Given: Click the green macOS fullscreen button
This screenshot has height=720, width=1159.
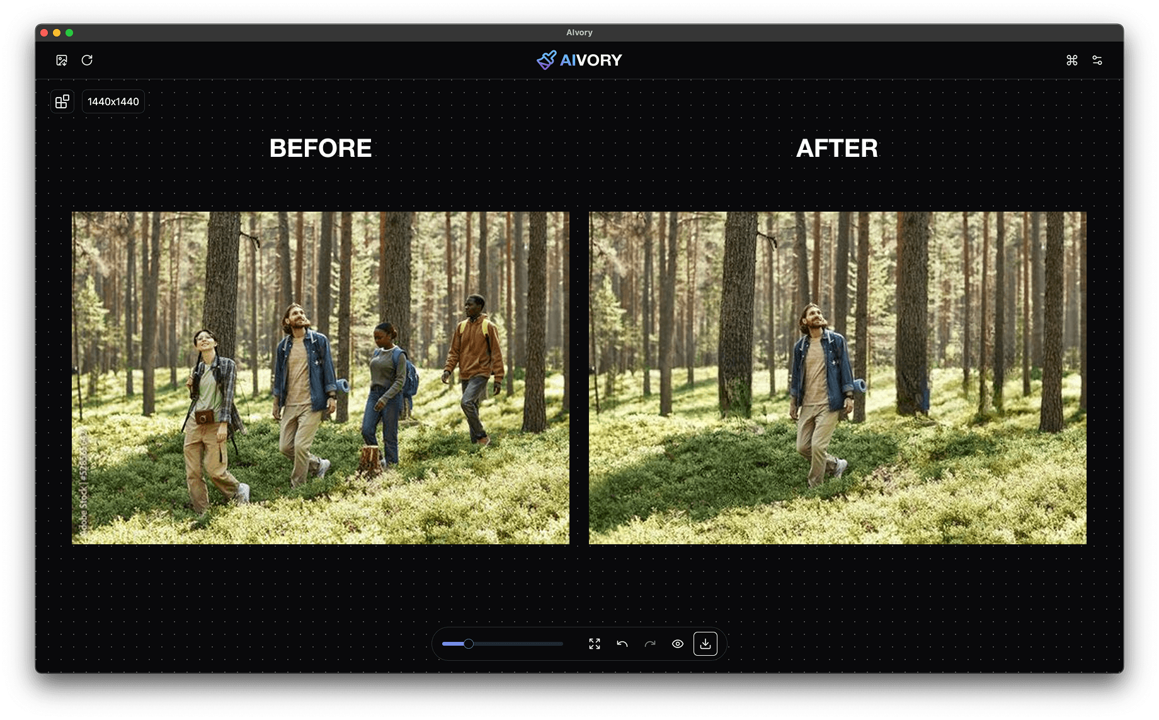Looking at the screenshot, I should click(x=70, y=32).
